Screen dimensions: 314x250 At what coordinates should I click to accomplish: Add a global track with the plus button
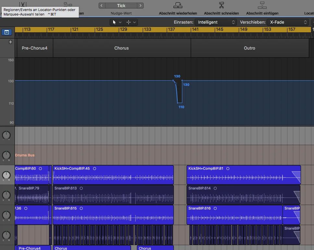[11, 42]
